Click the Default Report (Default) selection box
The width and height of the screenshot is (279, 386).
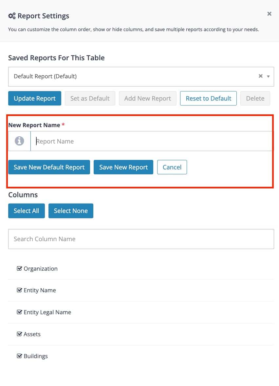141,77
